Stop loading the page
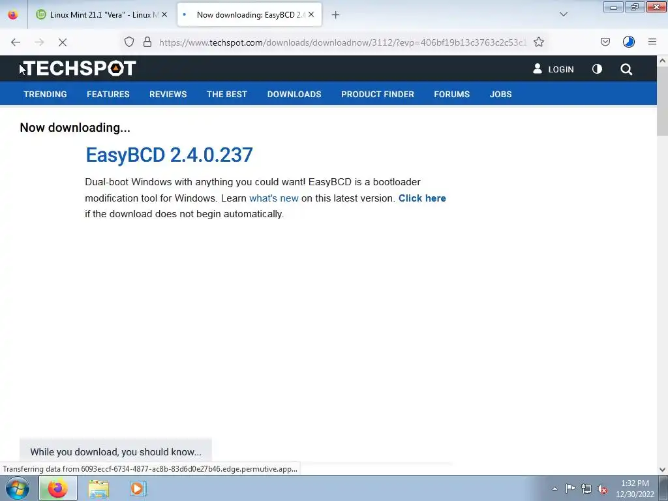The height and width of the screenshot is (501, 668). point(63,42)
